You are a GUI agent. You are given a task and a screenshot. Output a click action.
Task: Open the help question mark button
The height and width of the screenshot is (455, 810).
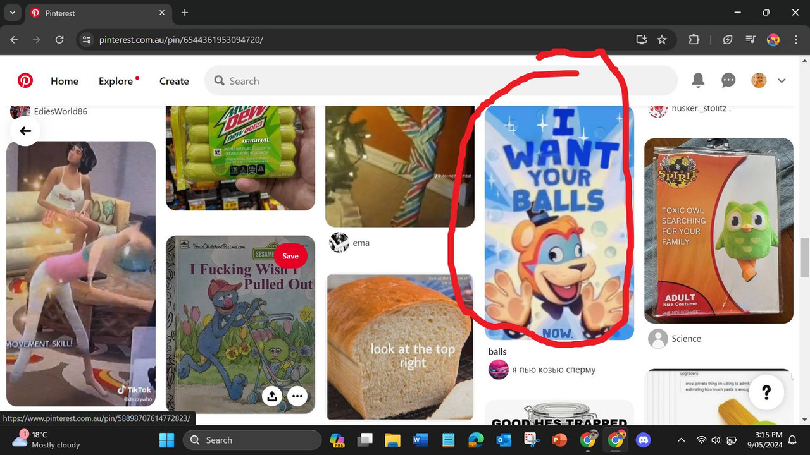(x=766, y=392)
